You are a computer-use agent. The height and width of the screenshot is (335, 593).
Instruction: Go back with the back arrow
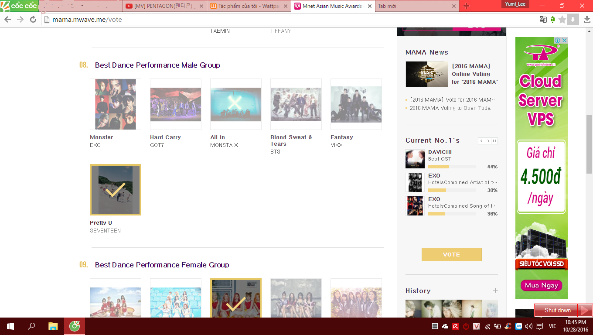7,20
